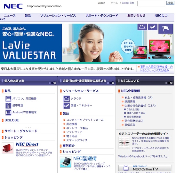Click the wisdom logo thumbnail
The width and height of the screenshot is (192, 173).
pyautogui.click(x=124, y=143)
